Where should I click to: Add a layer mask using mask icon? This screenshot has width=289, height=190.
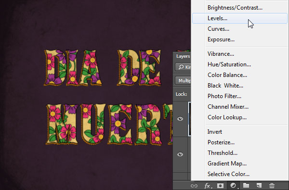(220, 186)
